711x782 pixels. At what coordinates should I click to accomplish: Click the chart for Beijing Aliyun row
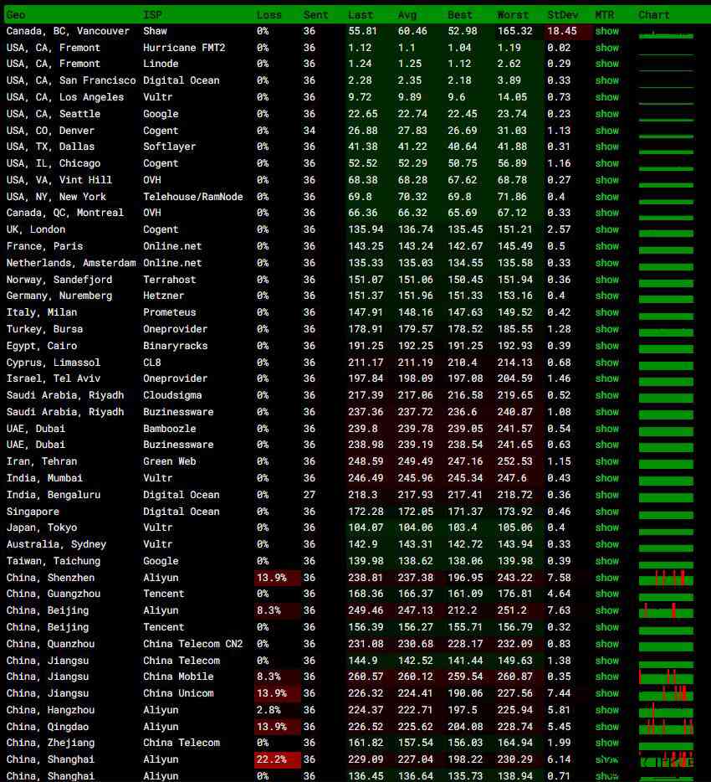pyautogui.click(x=666, y=610)
